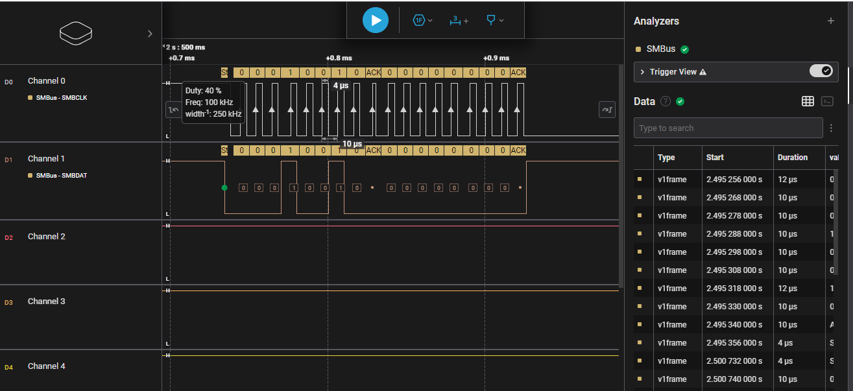Toggle the Trigger View switch
This screenshot has height=391, width=853.
click(x=821, y=71)
